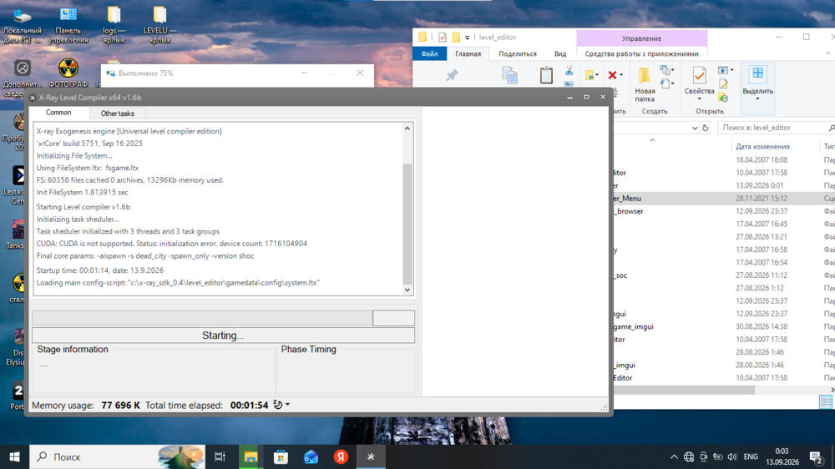Click the Управление contextual tab header

641,38
